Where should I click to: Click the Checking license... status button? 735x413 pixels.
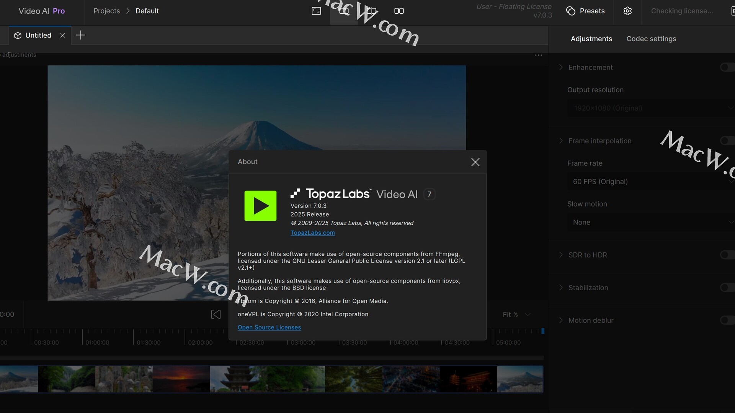click(x=682, y=11)
